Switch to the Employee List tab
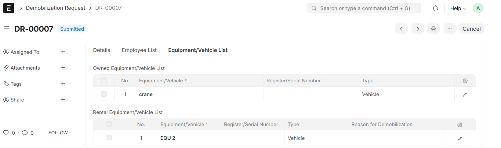This screenshot has width=501, height=148. click(x=139, y=50)
